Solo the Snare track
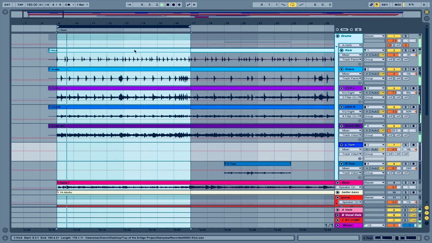The height and width of the screenshot is (243, 432). coord(405,69)
